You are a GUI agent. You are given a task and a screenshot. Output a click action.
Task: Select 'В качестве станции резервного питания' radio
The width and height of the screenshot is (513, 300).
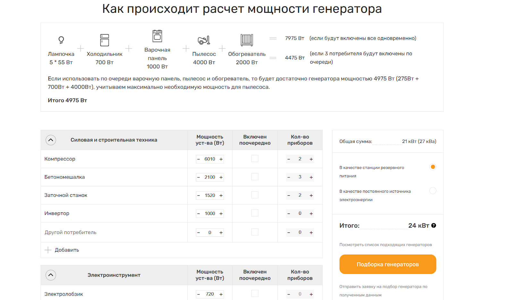[433, 167]
